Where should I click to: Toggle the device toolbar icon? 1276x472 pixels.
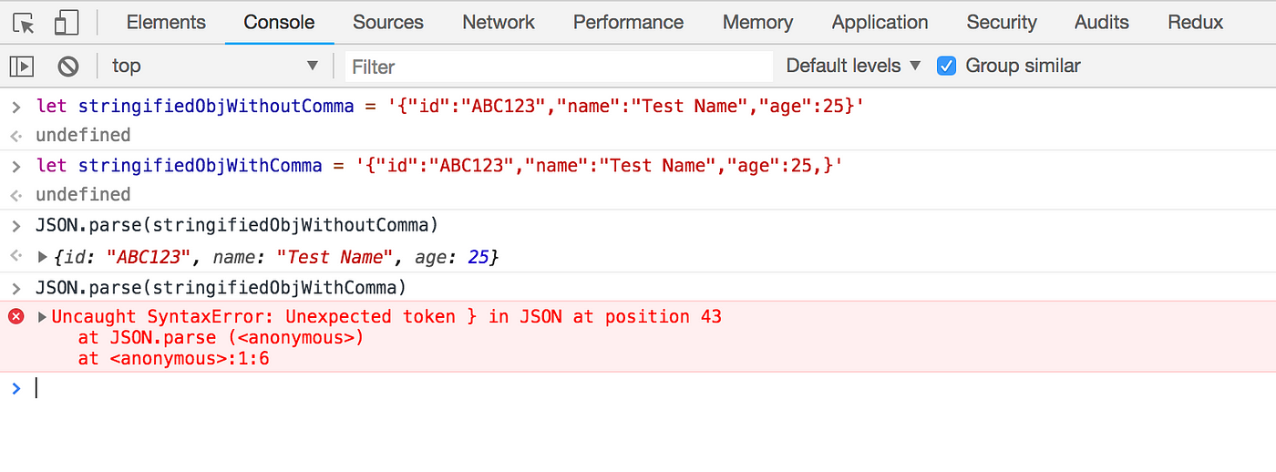pos(67,23)
